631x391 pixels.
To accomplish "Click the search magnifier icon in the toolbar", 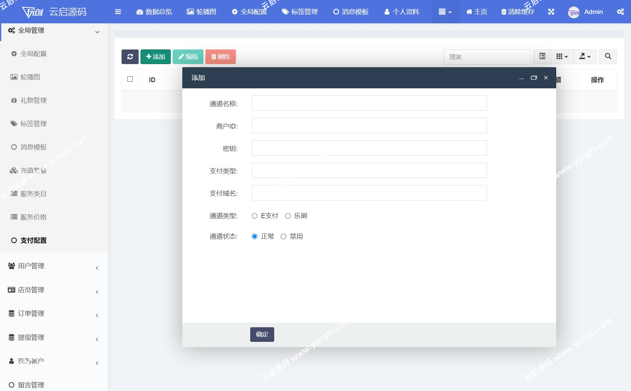I will coord(608,57).
